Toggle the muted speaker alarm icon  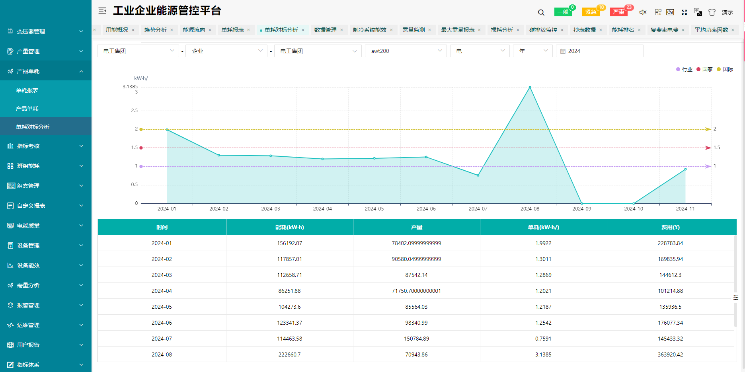[643, 12]
